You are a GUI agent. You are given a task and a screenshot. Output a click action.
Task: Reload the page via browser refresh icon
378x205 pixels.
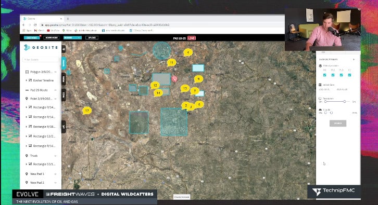click(x=35, y=25)
